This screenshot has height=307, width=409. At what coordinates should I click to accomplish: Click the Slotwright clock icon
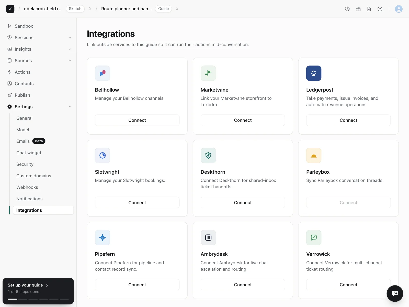(103, 155)
